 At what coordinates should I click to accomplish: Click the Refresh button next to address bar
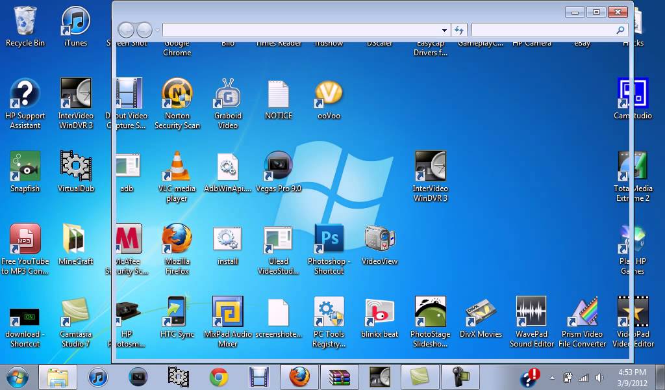point(459,30)
